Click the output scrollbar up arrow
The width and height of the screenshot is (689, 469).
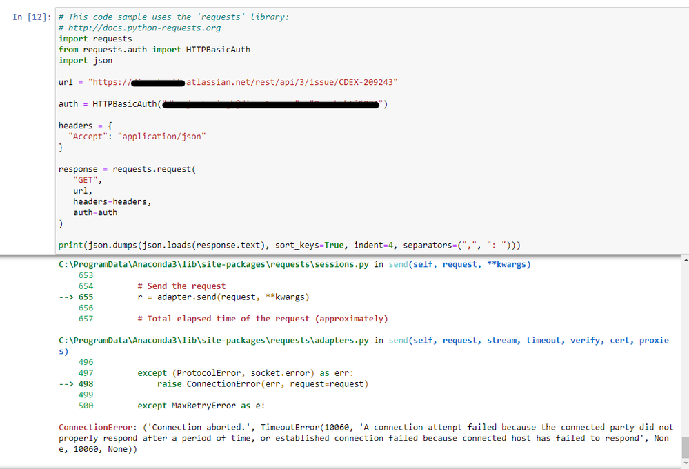pos(685,260)
